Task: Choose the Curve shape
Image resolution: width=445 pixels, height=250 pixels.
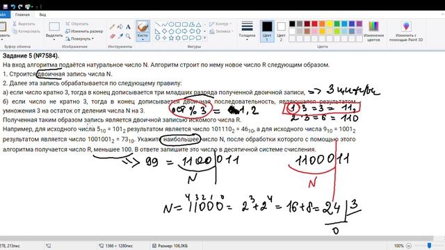Action: 165,25
